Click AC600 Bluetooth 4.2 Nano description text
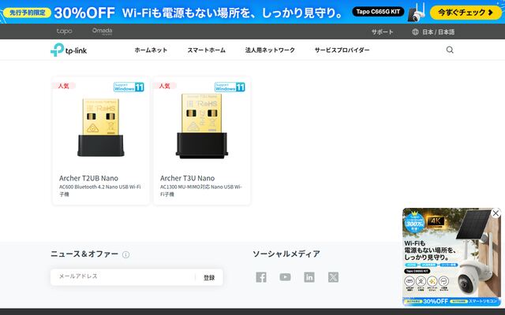 100,191
